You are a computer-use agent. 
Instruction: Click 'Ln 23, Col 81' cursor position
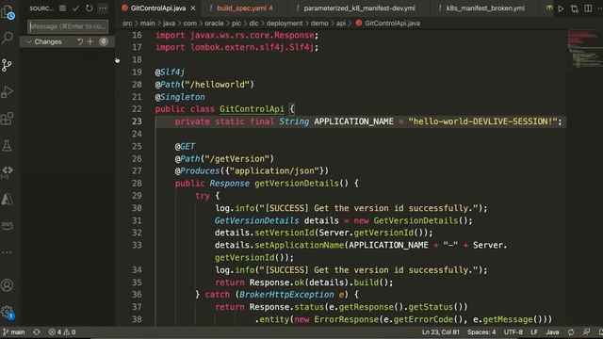(441, 332)
